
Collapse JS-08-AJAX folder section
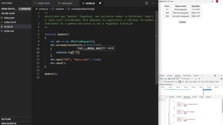[16, 13]
